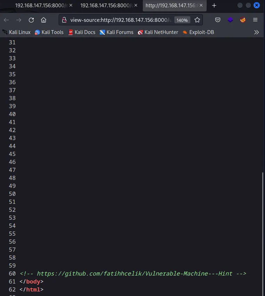Click line number 59
Screen dimensions: 265x296
(x=12, y=265)
